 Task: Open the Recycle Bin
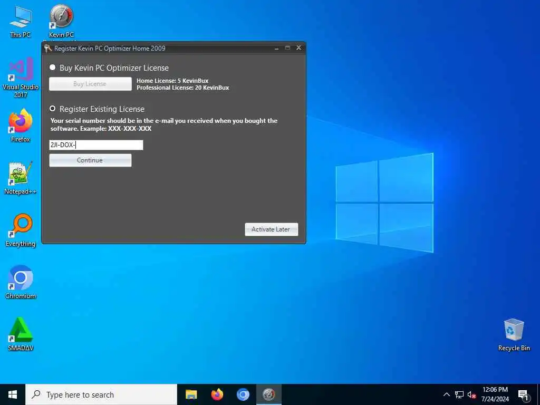(514, 335)
